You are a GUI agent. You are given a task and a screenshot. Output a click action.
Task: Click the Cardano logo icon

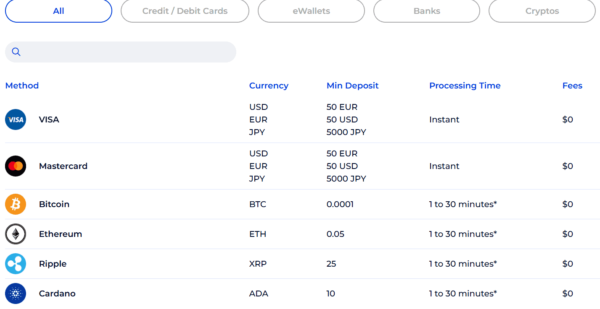pos(16,293)
